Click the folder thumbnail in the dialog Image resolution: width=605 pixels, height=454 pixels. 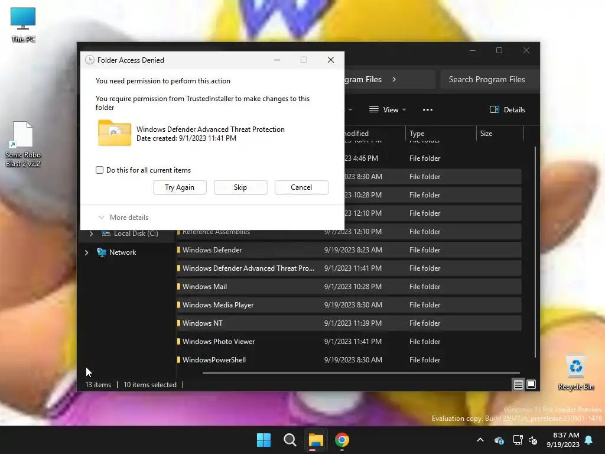[115, 133]
